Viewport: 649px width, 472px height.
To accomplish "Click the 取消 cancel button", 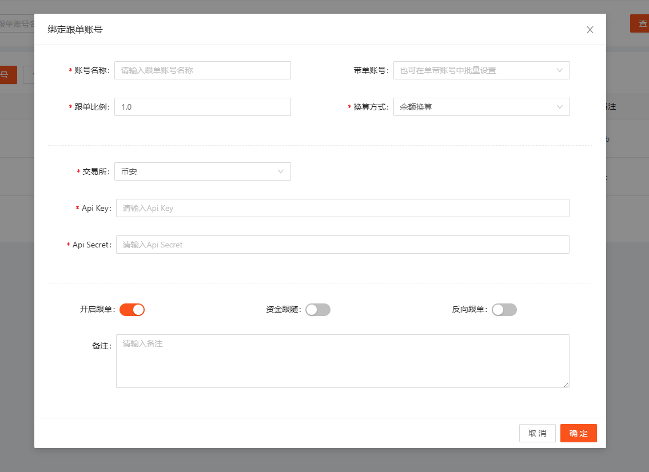I will pos(537,433).
